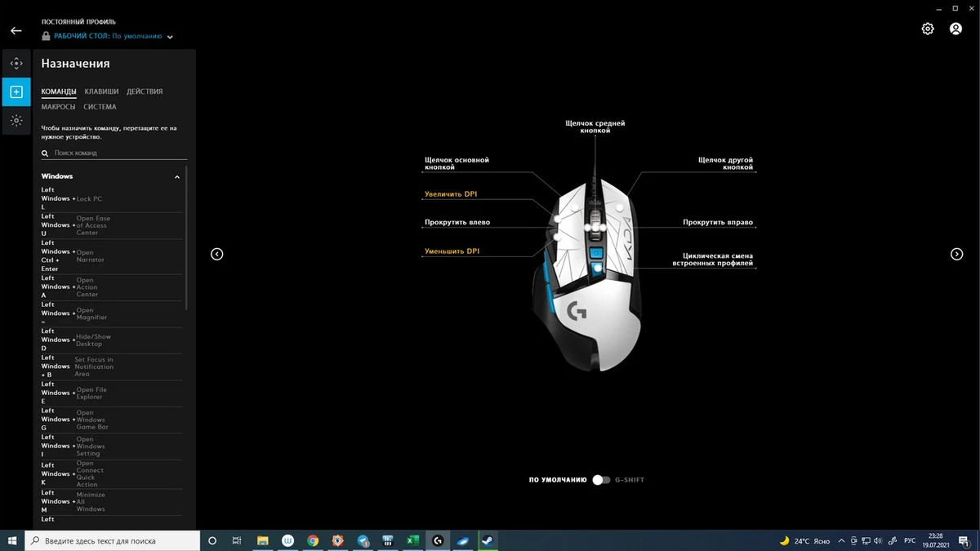This screenshot has height=551, width=980.
Task: Click the back arrow in top-left corner
Action: point(16,31)
